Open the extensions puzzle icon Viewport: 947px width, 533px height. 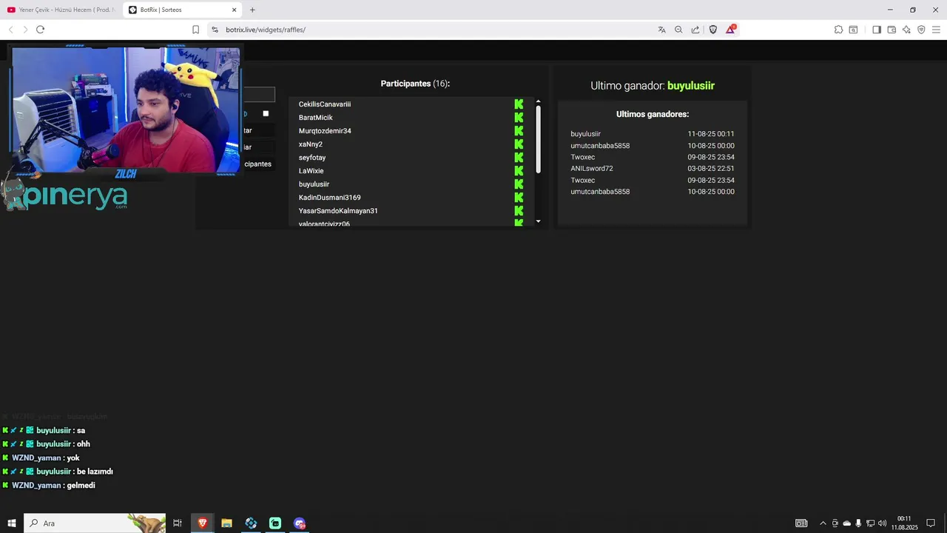pyautogui.click(x=838, y=30)
